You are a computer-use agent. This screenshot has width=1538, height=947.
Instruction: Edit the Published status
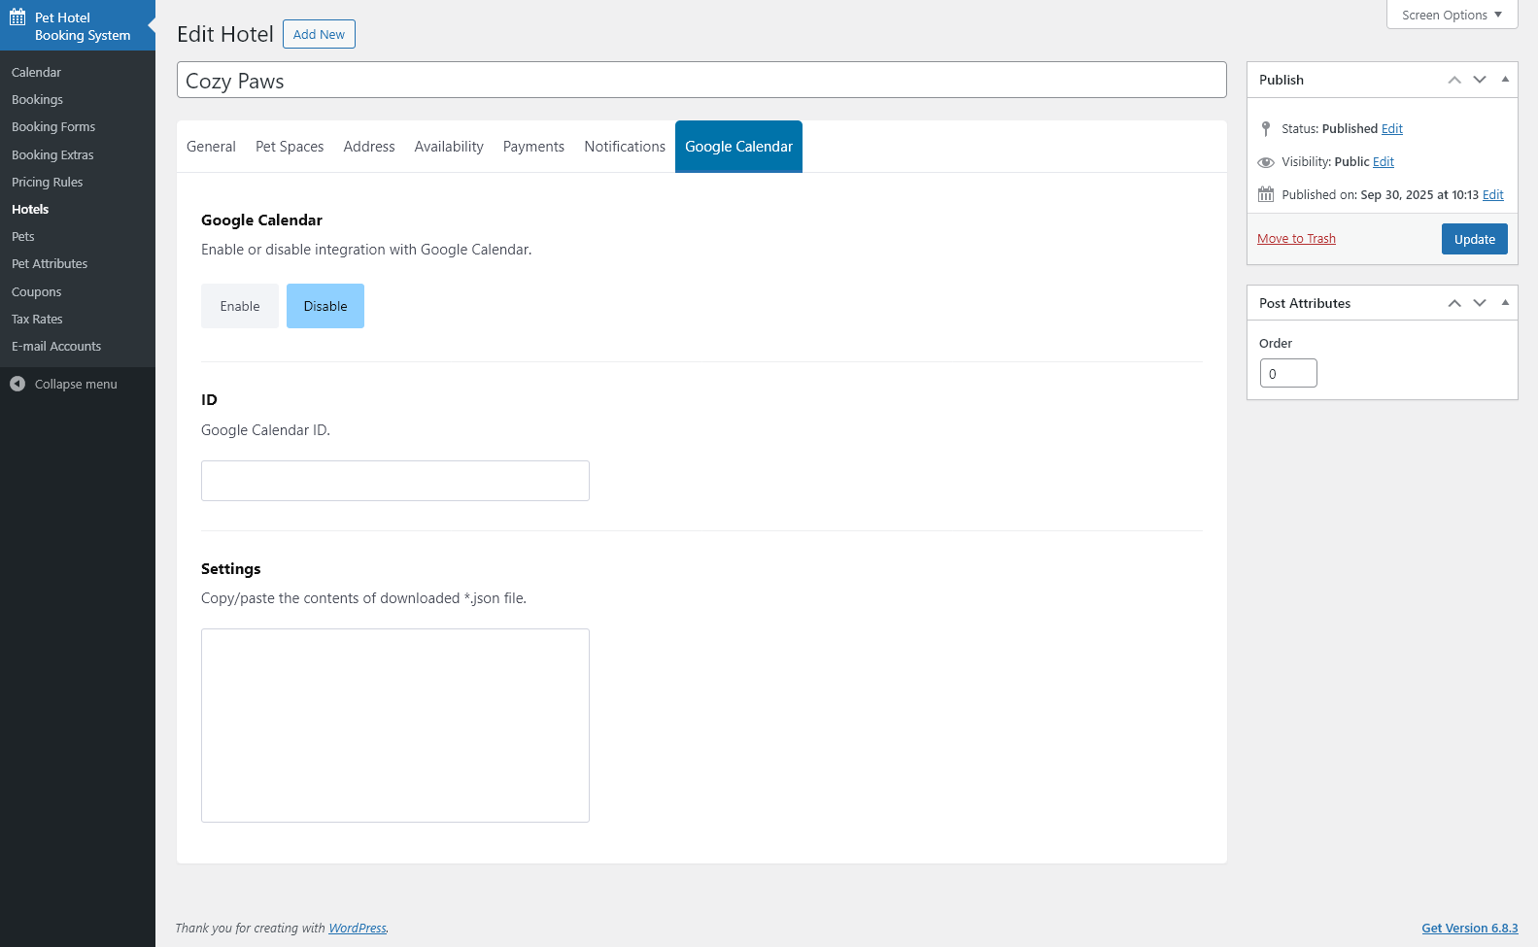(1392, 128)
